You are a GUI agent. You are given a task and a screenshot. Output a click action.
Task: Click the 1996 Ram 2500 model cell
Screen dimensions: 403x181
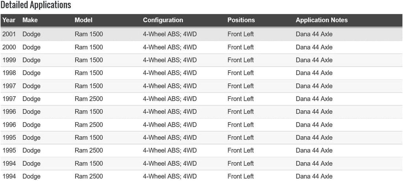click(89, 125)
